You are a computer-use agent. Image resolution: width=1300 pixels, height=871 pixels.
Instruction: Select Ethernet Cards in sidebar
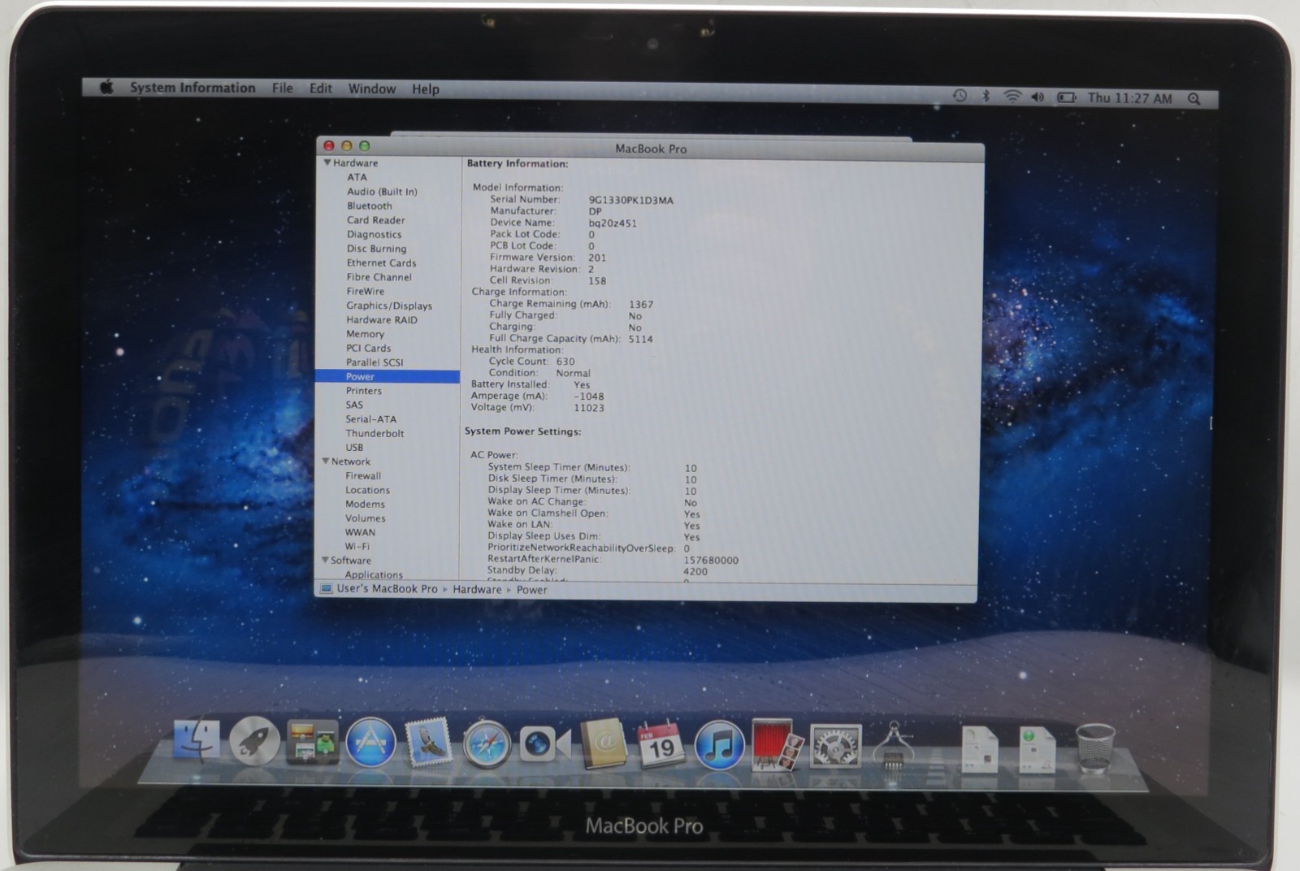381,262
